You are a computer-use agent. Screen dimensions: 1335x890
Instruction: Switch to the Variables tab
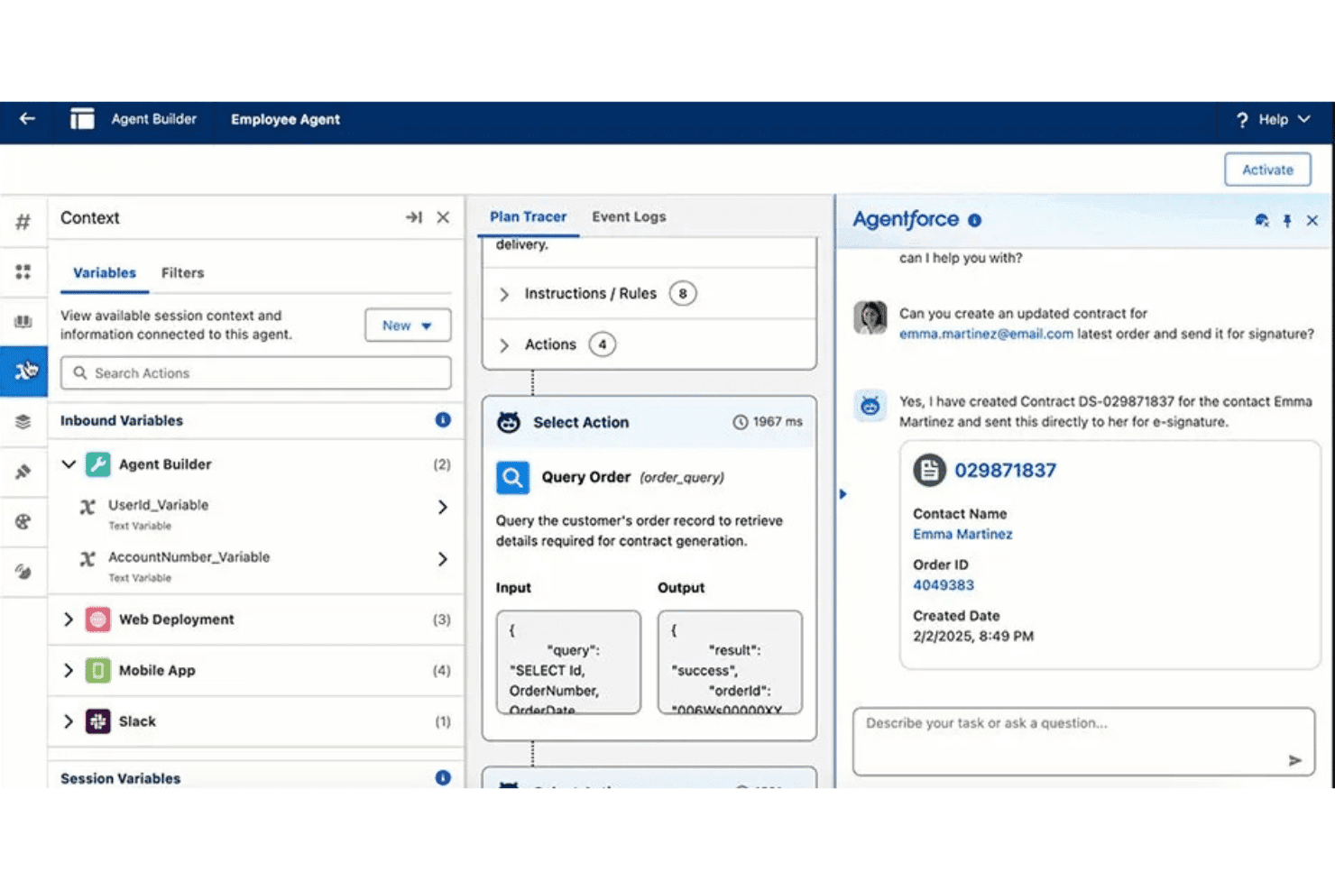pyautogui.click(x=105, y=272)
